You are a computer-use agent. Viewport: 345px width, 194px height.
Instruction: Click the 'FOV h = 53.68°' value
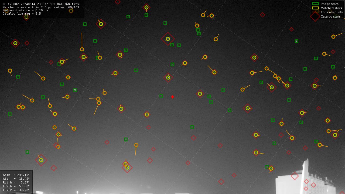pyautogui.click(x=16, y=186)
